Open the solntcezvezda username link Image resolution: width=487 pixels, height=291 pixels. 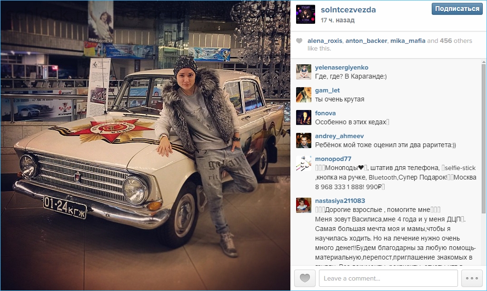click(348, 10)
